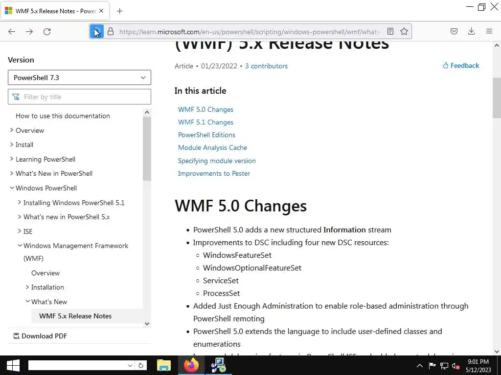Expand the Overview tree node
Screen dimensions: 501x375
12,130
